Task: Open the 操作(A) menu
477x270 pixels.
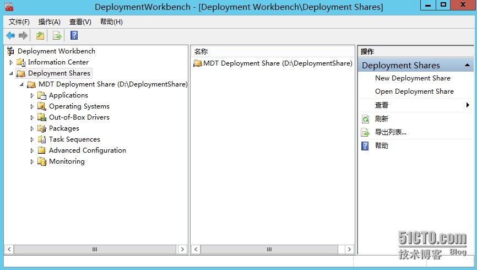Action: [49, 22]
